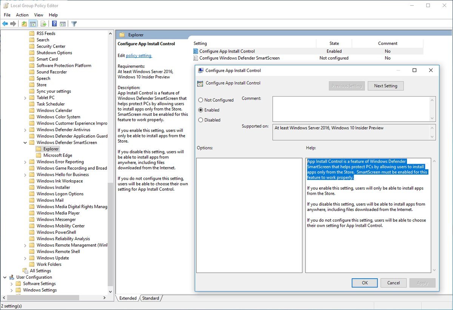
Task: Toggle the Show/Hide Action Pane icon
Action: click(63, 24)
